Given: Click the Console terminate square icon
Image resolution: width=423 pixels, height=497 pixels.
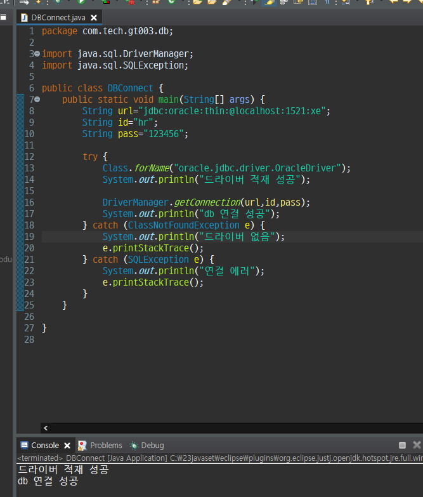Looking at the screenshot, I should 402,445.
